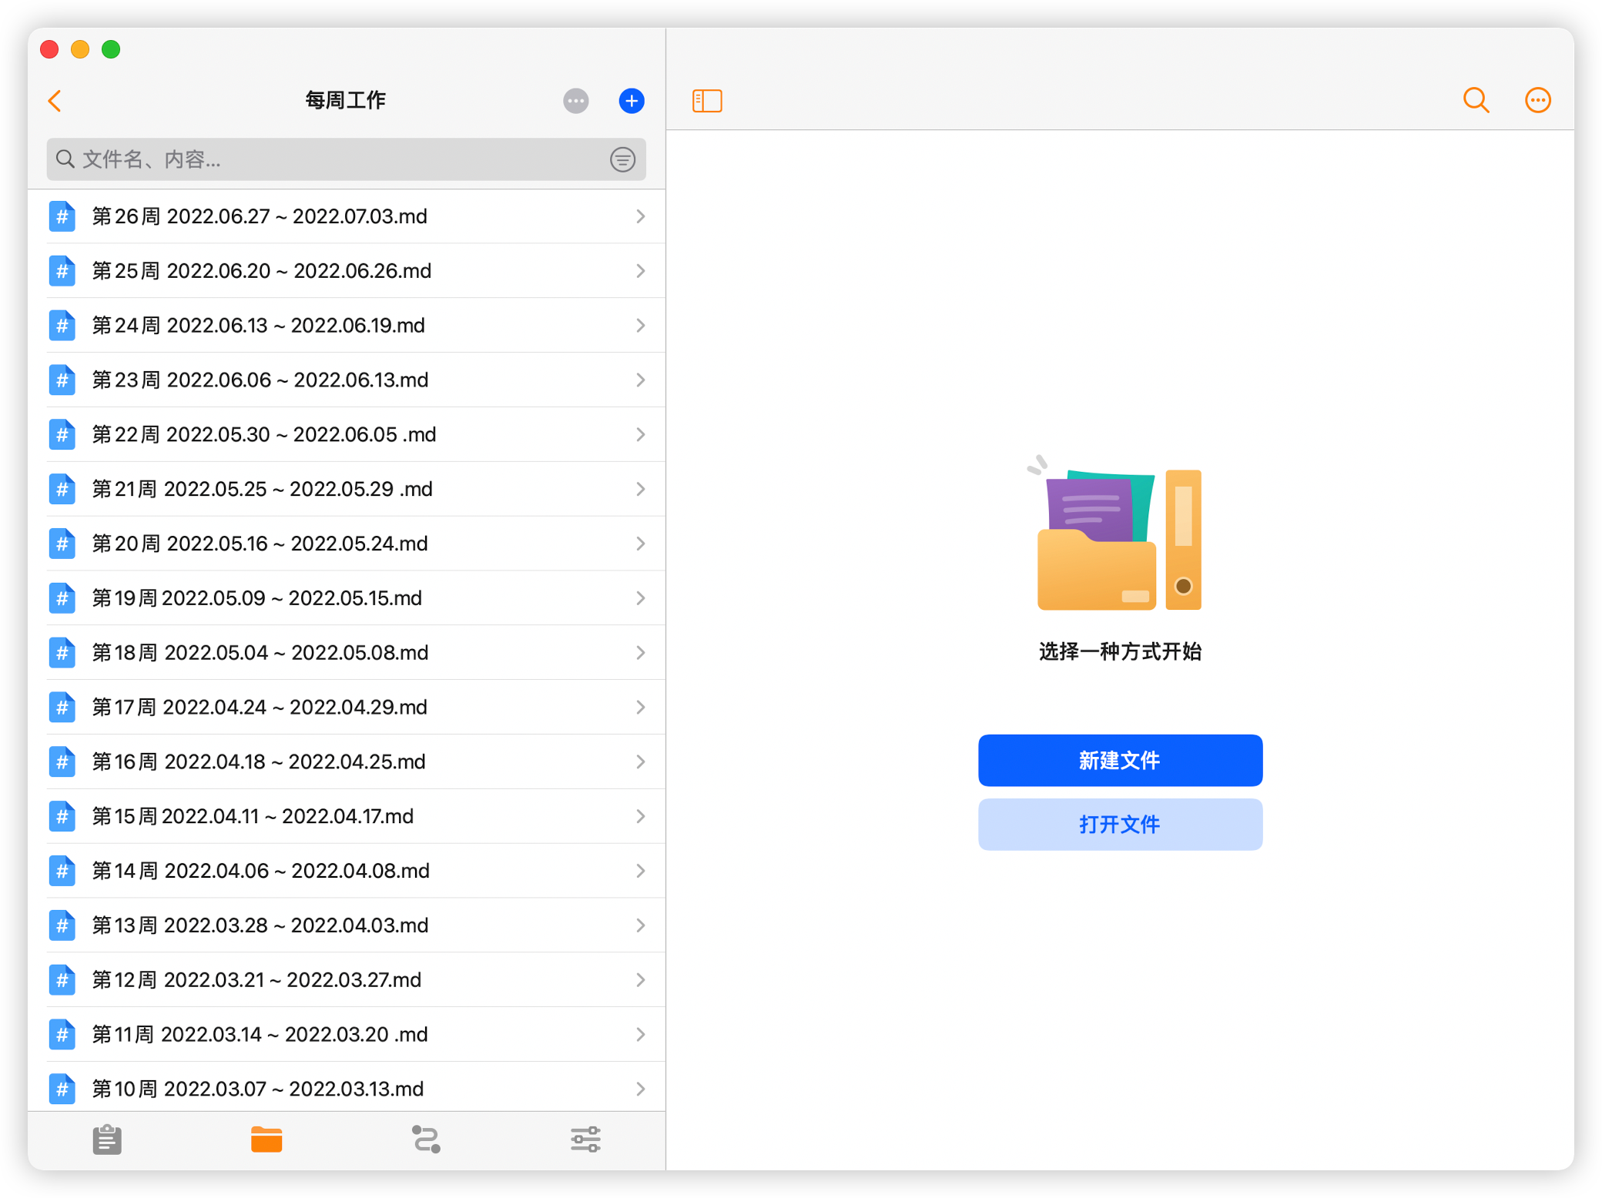Open file 第11周 2022.03.14 ~ 2022.03.20 .md
1602x1198 pixels.
[347, 1035]
